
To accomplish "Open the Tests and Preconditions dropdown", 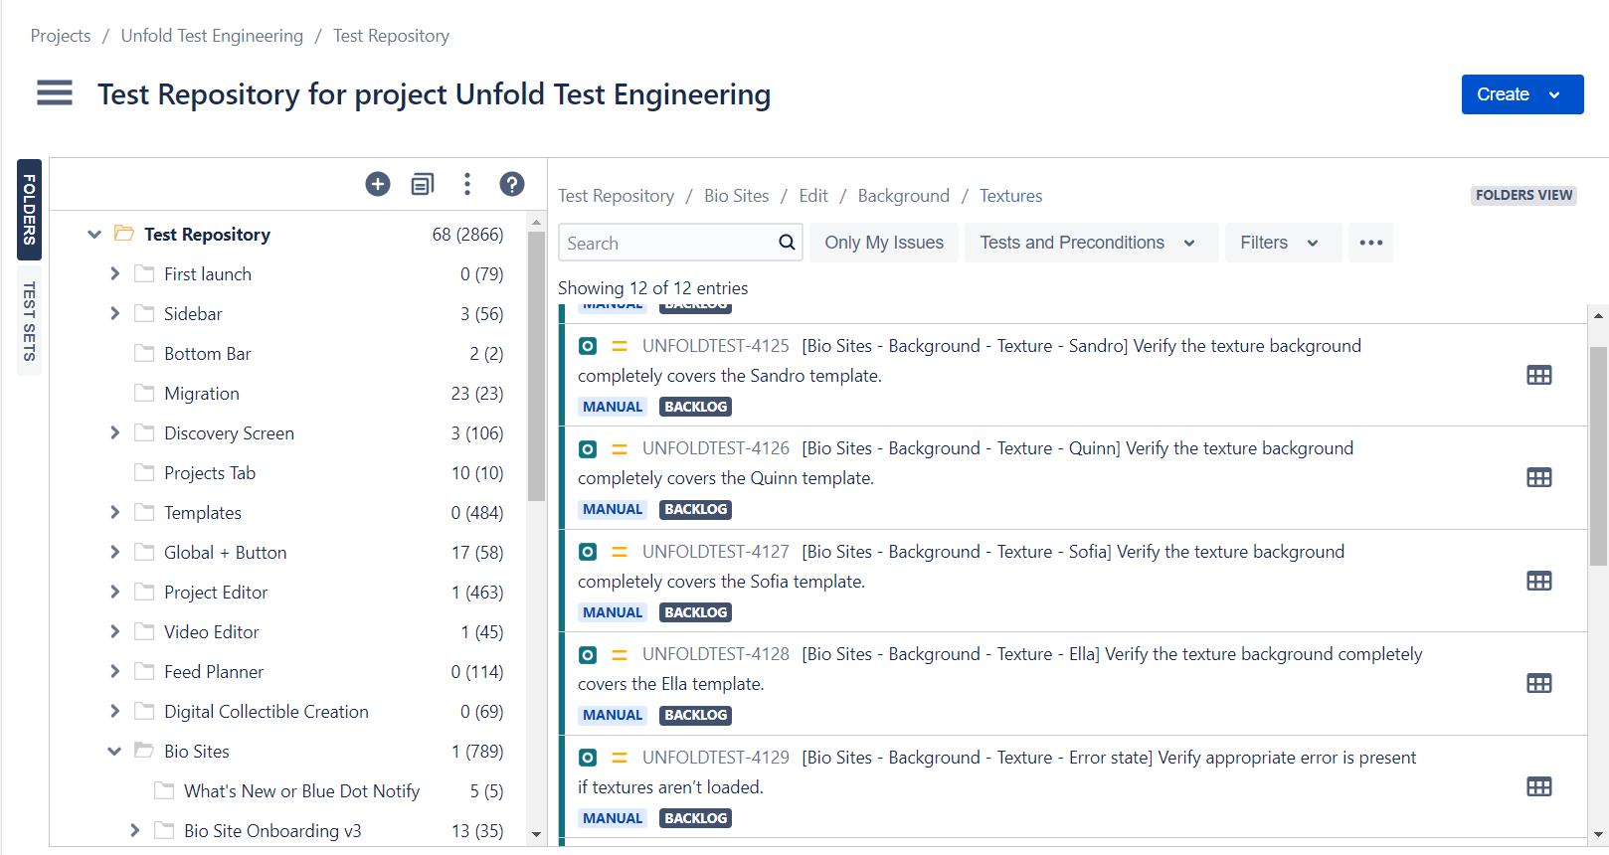I will (x=1091, y=243).
